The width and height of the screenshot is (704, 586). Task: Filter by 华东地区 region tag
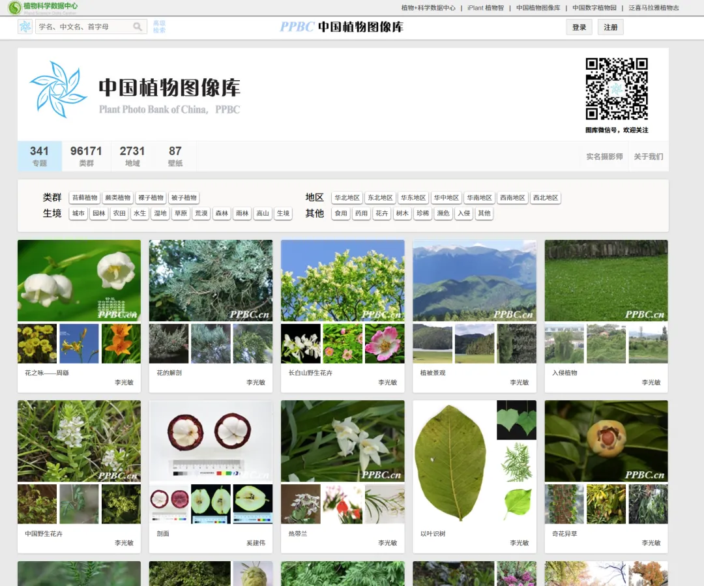pyautogui.click(x=413, y=198)
